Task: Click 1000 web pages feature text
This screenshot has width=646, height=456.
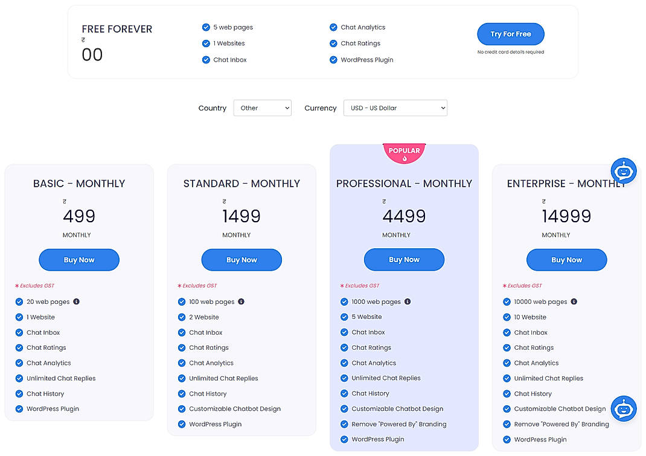Action: (376, 302)
